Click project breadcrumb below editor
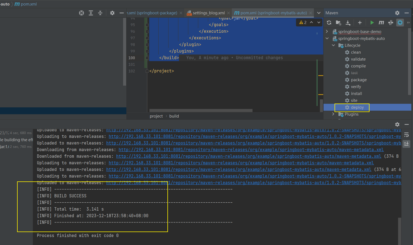The image size is (413, 245). (156, 116)
